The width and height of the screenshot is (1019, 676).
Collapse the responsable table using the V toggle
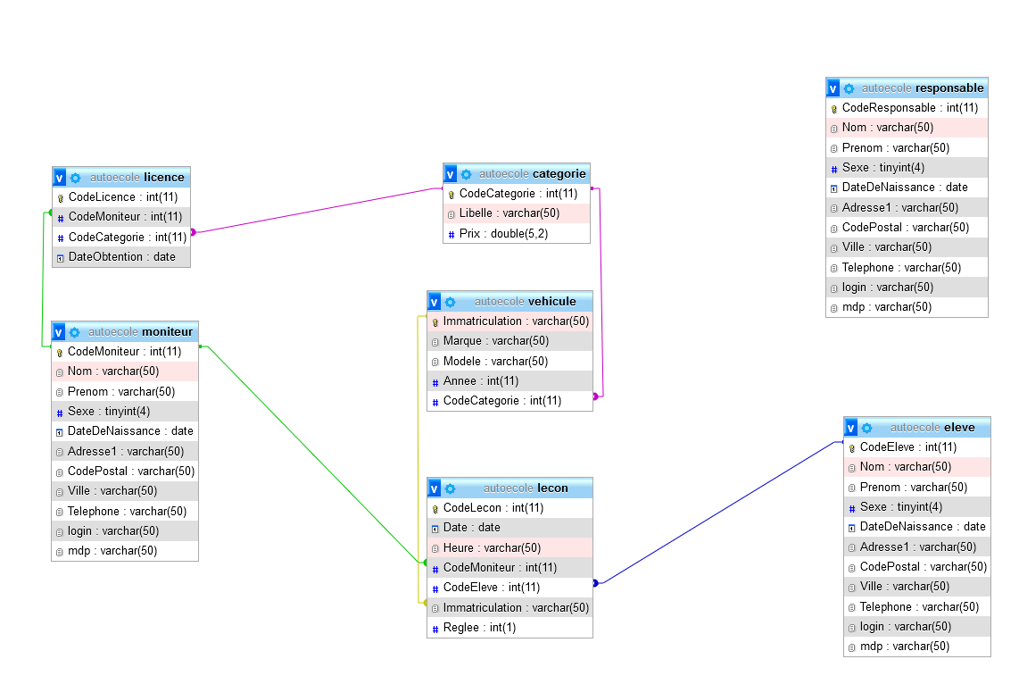pos(833,88)
